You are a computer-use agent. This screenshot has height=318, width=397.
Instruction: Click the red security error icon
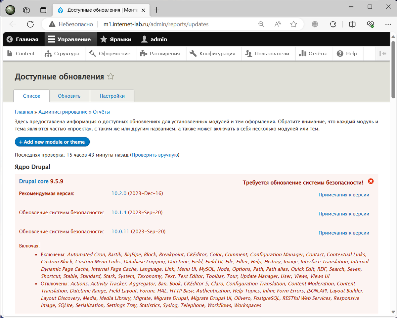(x=371, y=181)
